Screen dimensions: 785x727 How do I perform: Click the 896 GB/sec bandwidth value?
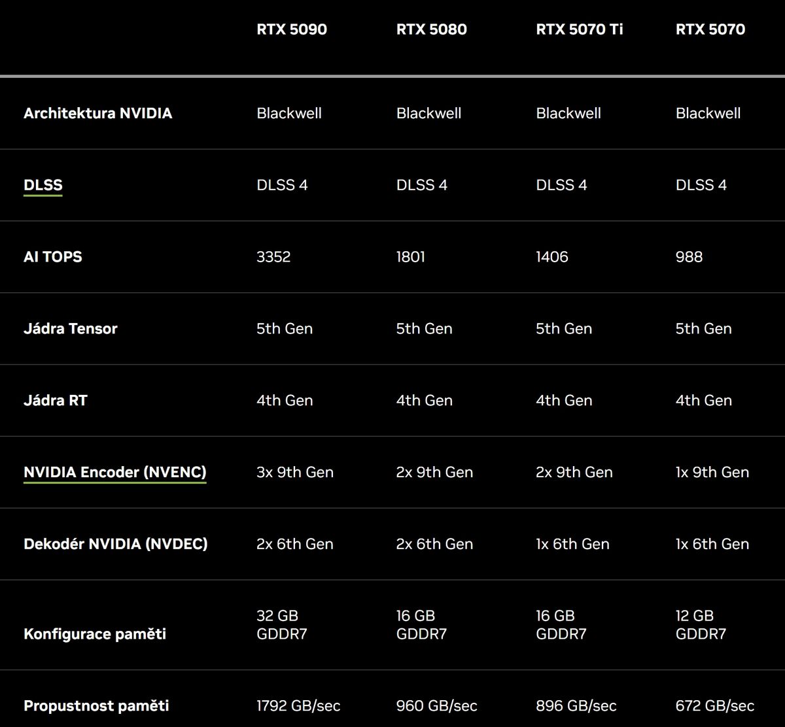coord(576,706)
